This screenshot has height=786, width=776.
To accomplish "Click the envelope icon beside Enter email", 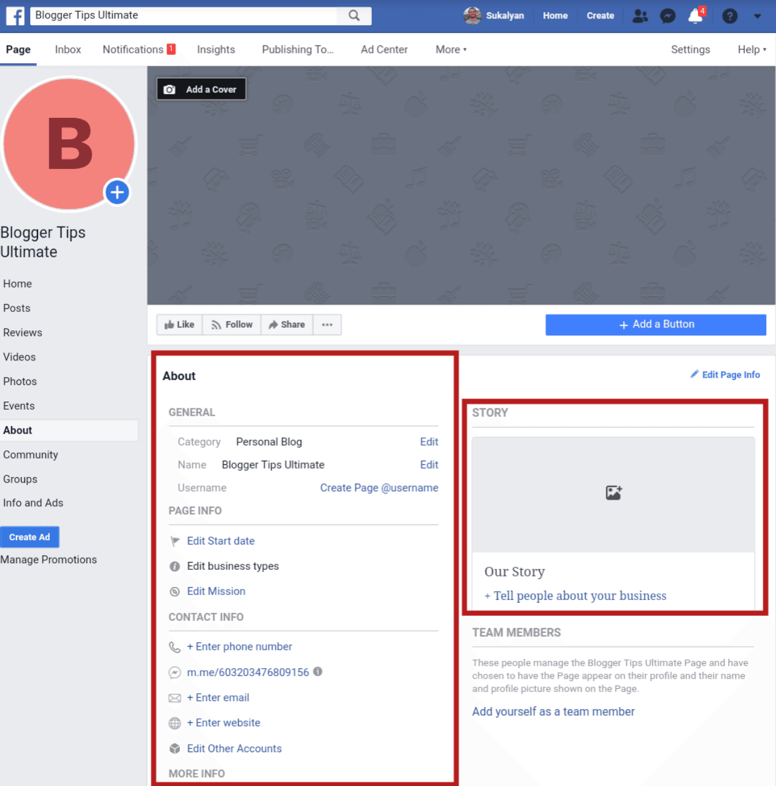I will (x=175, y=698).
